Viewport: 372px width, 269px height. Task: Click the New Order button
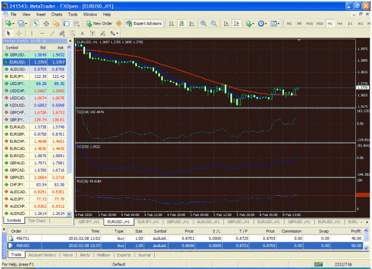tap(99, 23)
